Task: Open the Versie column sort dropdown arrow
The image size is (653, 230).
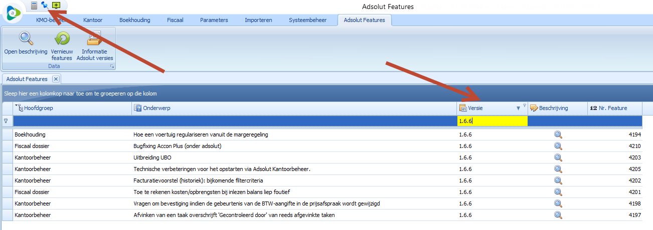Action: click(518, 108)
